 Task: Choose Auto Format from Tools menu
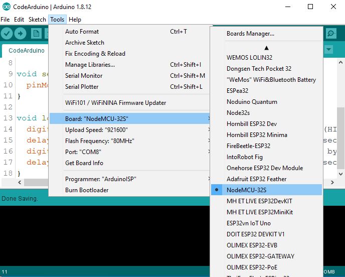point(129,32)
